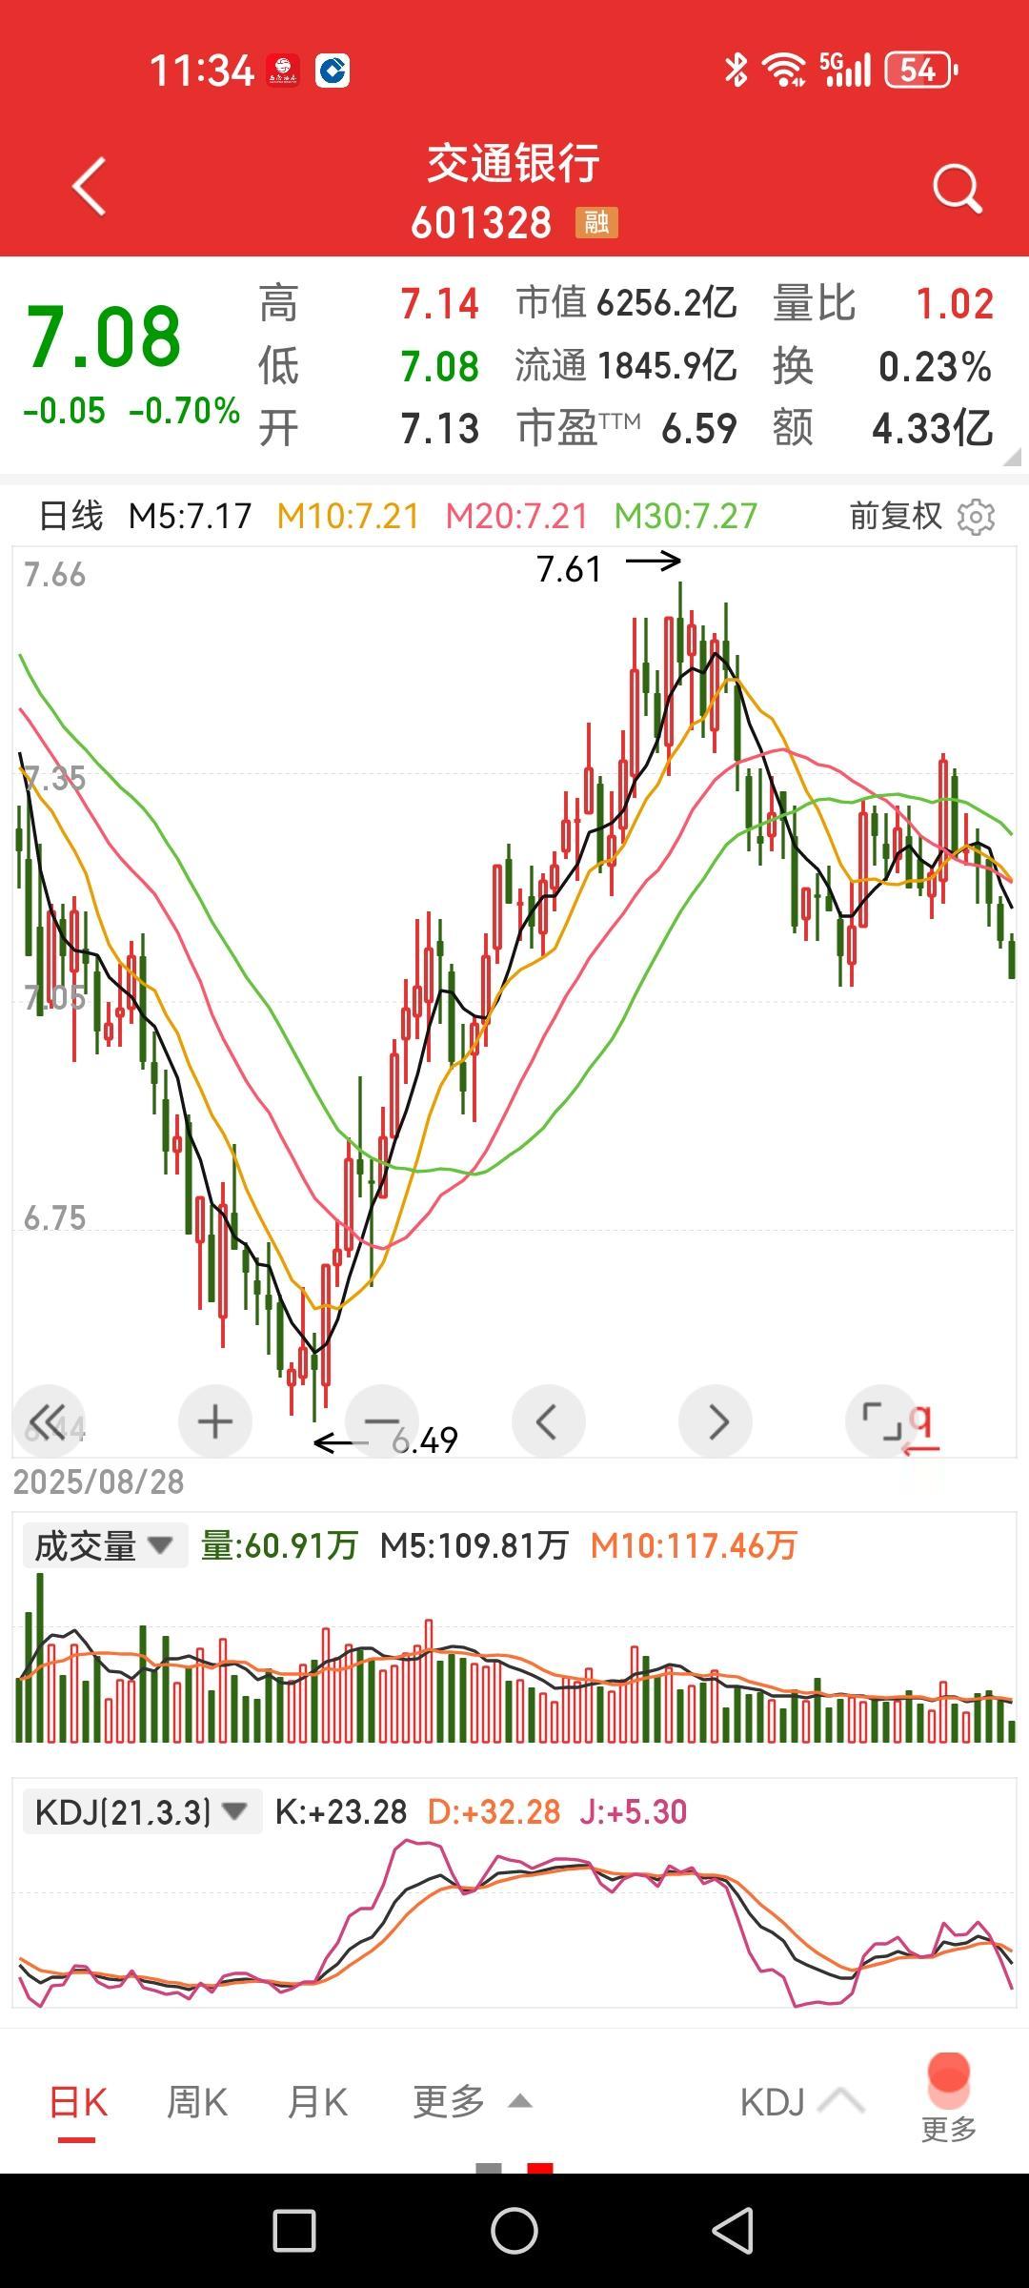This screenshot has height=2288, width=1029.
Task: Zoom in the chart with plus button
Action: [x=215, y=1421]
